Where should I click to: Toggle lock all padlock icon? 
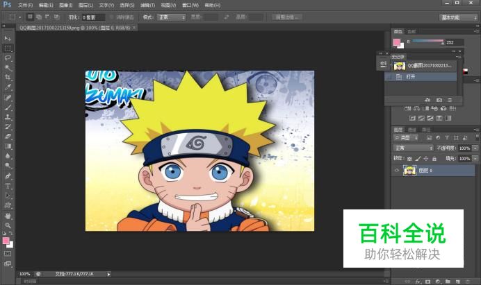(434, 159)
